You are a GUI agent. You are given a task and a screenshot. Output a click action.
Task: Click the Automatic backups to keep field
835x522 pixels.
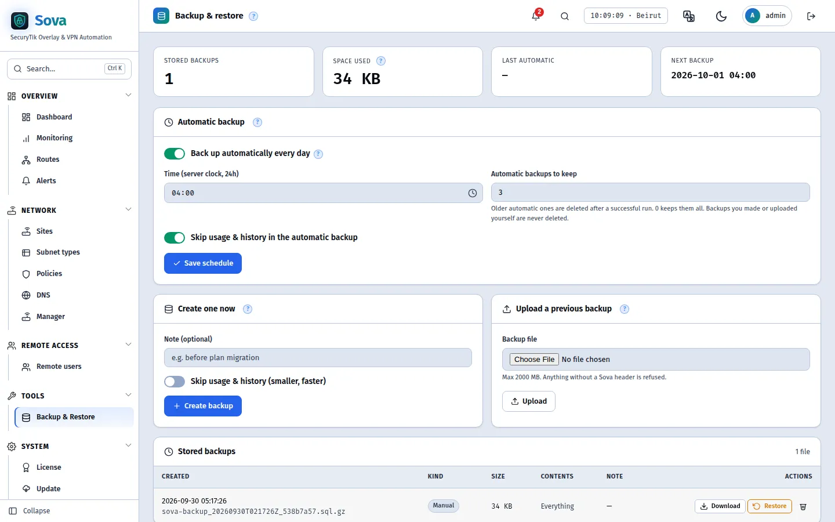click(x=651, y=193)
